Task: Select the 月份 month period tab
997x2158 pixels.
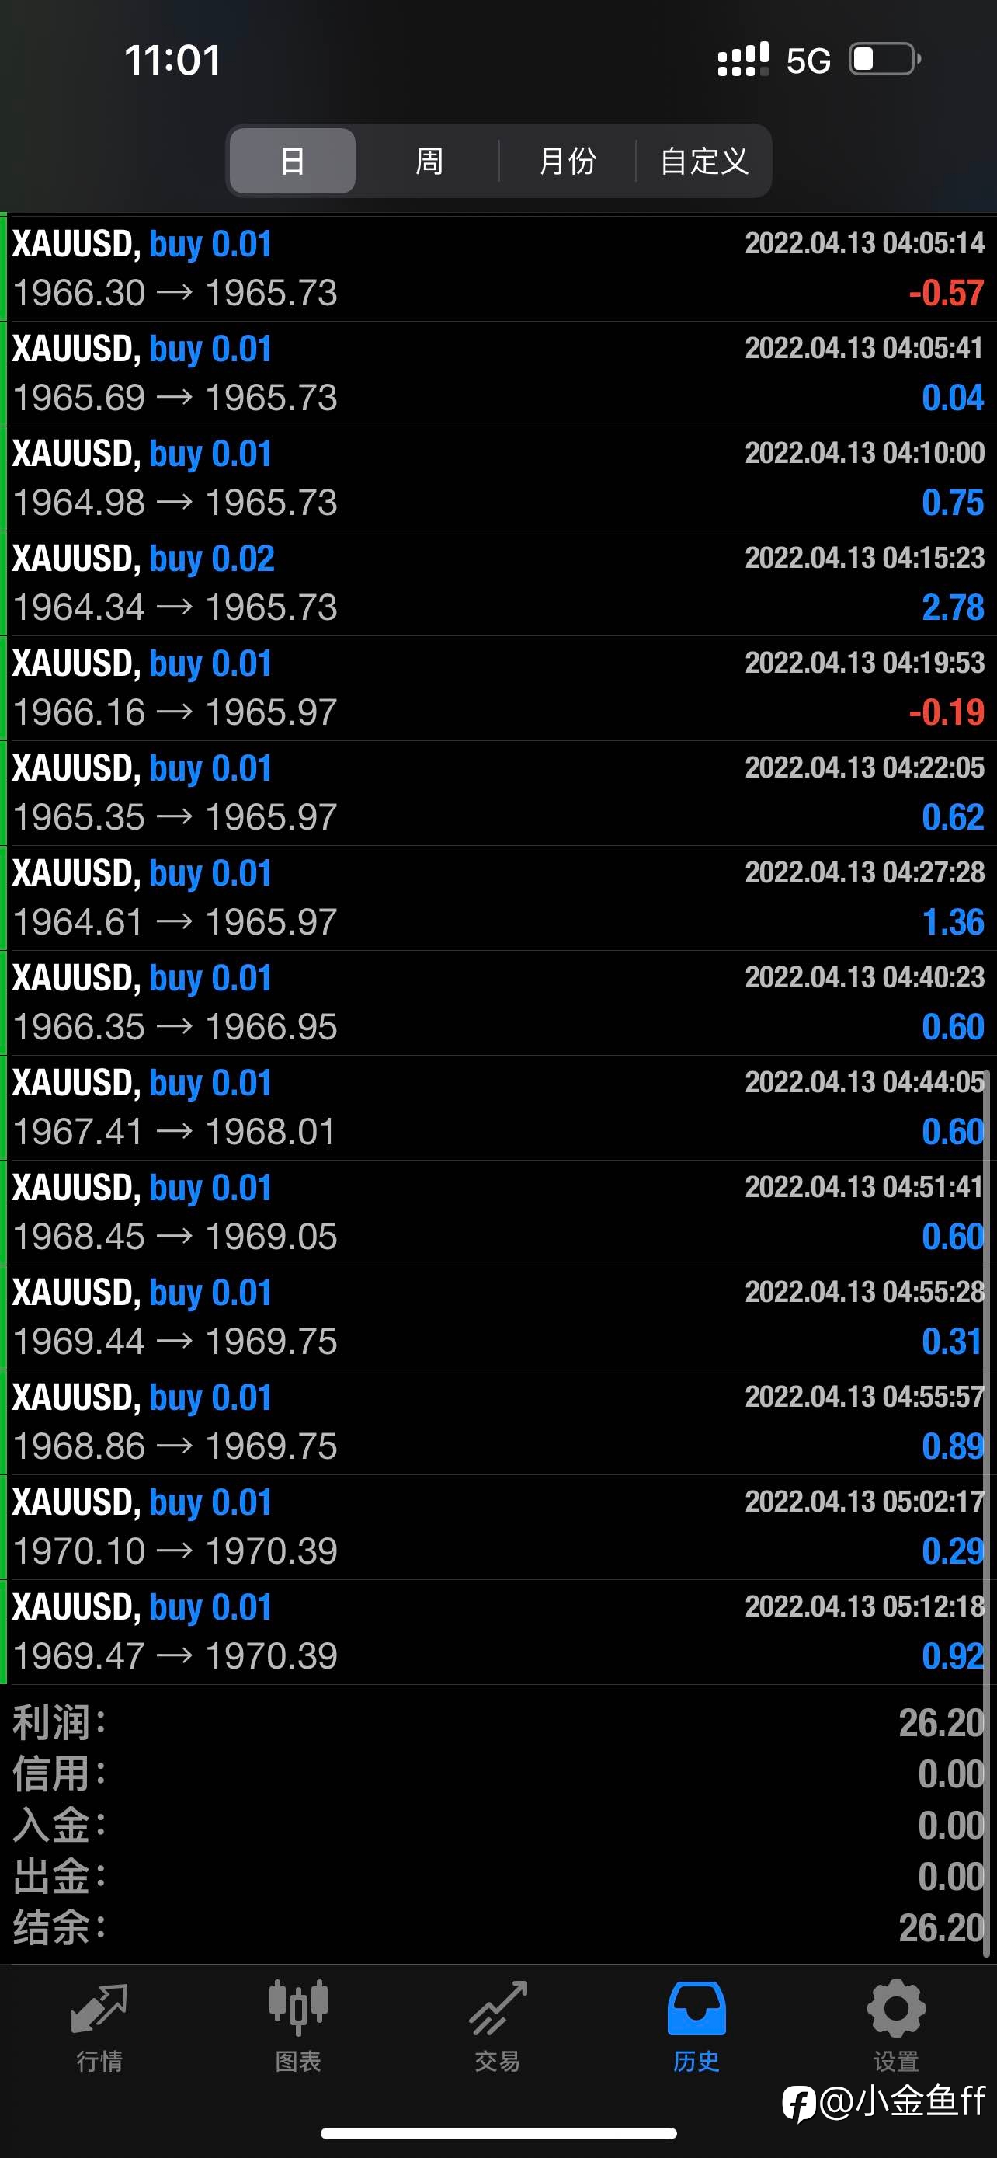Action: [568, 161]
